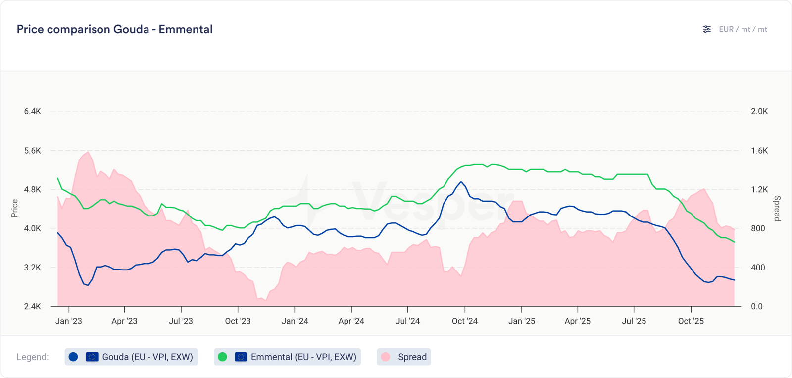Toggle the Gouda (EU - VPI, EXW) legend series
792x378 pixels.
click(147, 357)
